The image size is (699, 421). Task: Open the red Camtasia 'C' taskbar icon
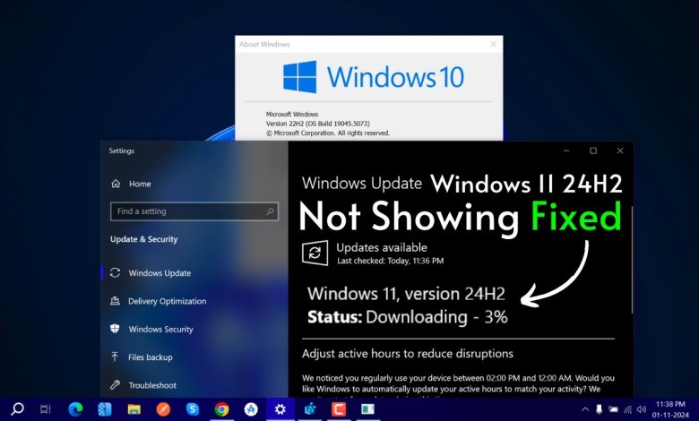[339, 409]
